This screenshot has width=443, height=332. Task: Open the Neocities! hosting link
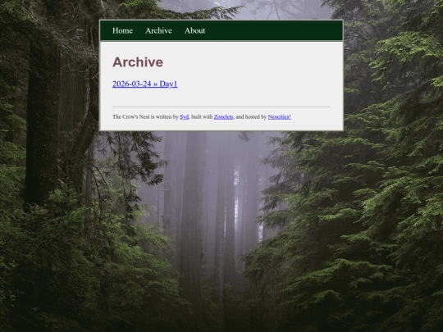(x=279, y=116)
